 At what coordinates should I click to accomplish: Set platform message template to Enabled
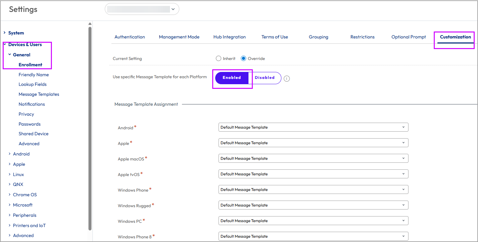232,78
